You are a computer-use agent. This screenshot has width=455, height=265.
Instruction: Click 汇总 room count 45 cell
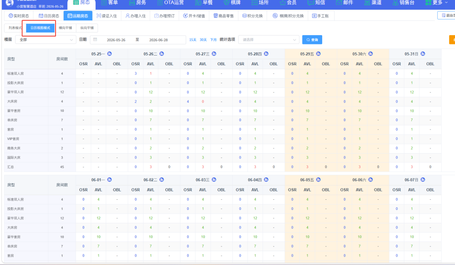coord(62,167)
